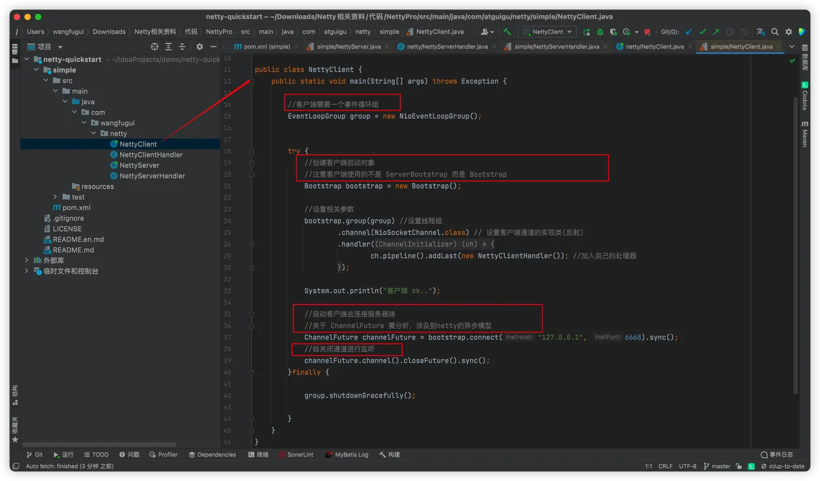
Task: Open the NettyClient run configuration dropdown
Action: point(547,32)
